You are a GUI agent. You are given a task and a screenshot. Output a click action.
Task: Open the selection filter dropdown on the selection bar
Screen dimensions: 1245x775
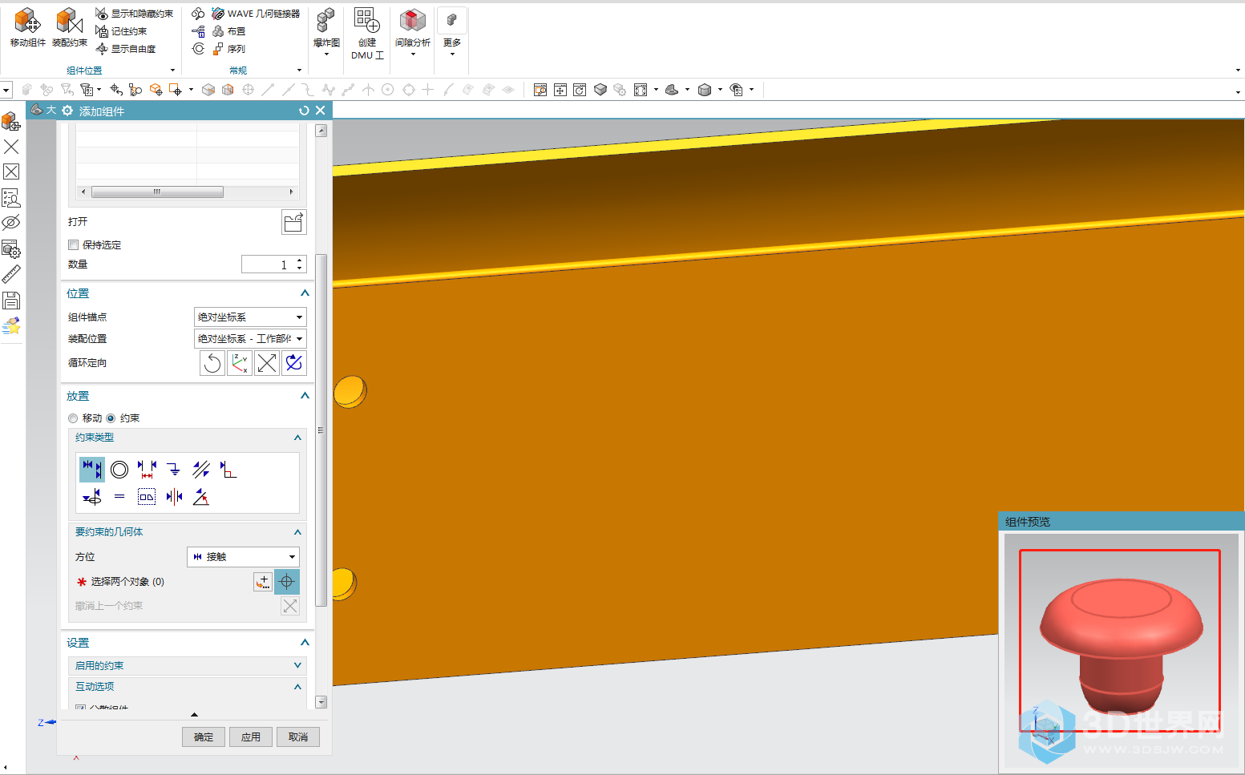coord(6,90)
